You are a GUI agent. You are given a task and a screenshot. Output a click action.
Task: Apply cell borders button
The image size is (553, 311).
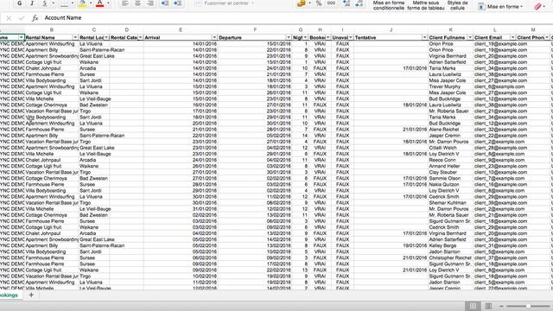(64, 3)
